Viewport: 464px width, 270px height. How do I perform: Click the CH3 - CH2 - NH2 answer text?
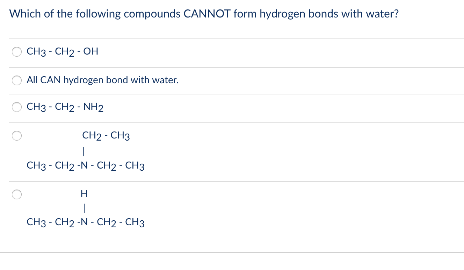[x=65, y=107]
